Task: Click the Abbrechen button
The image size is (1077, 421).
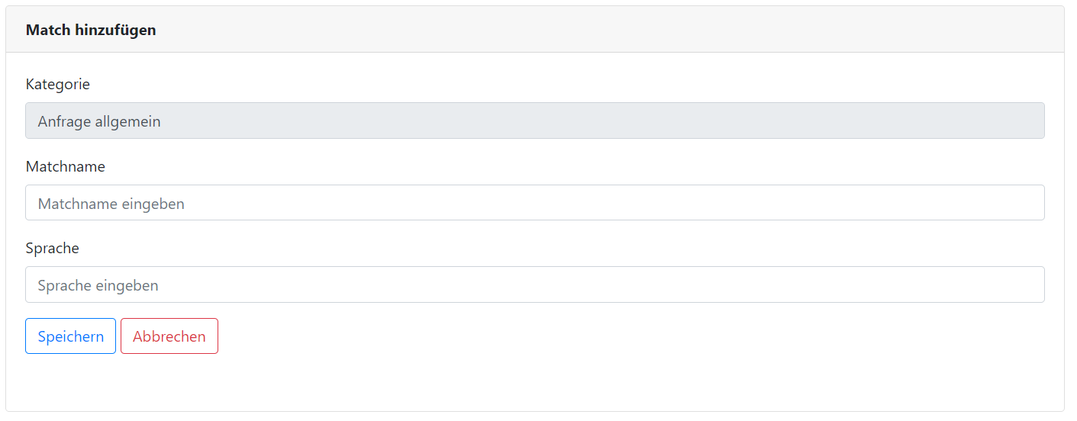Action: pyautogui.click(x=169, y=336)
